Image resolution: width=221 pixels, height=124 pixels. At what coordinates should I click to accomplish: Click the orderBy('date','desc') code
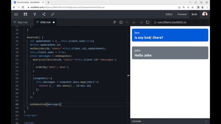pos(52,67)
